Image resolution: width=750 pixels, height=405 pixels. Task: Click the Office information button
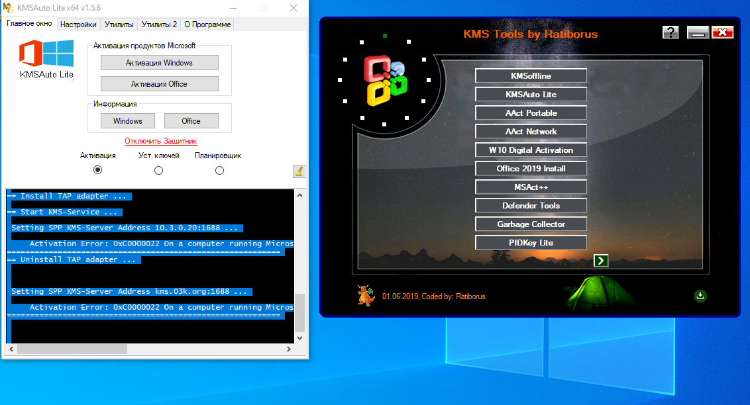tap(191, 121)
